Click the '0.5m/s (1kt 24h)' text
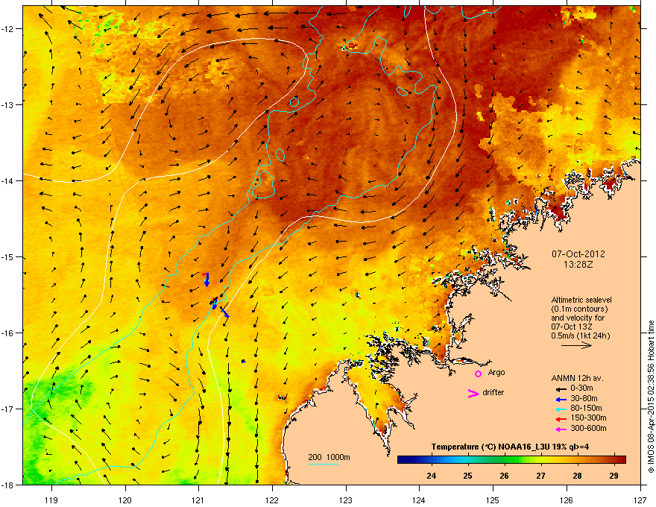 [580, 336]
